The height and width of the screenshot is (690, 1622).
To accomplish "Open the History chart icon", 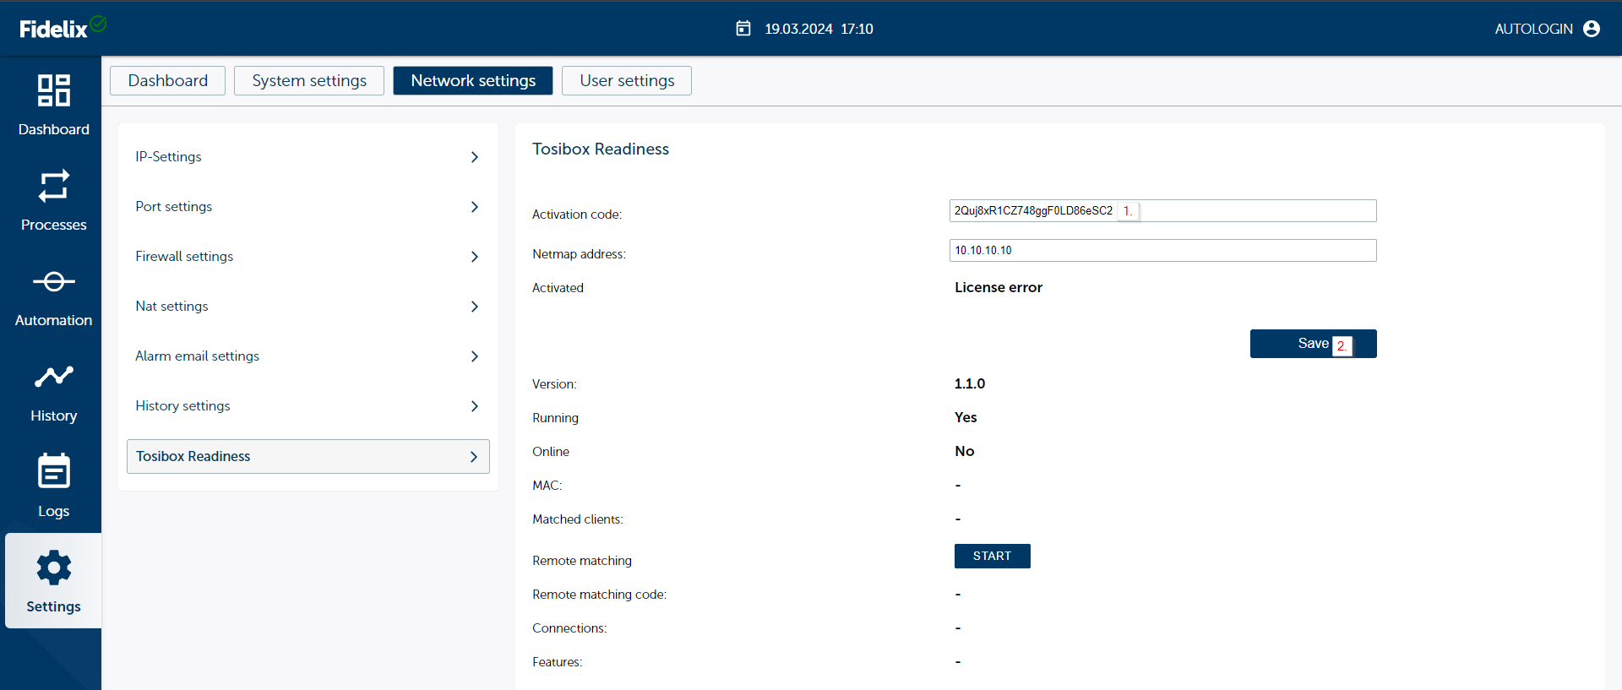I will click(53, 376).
